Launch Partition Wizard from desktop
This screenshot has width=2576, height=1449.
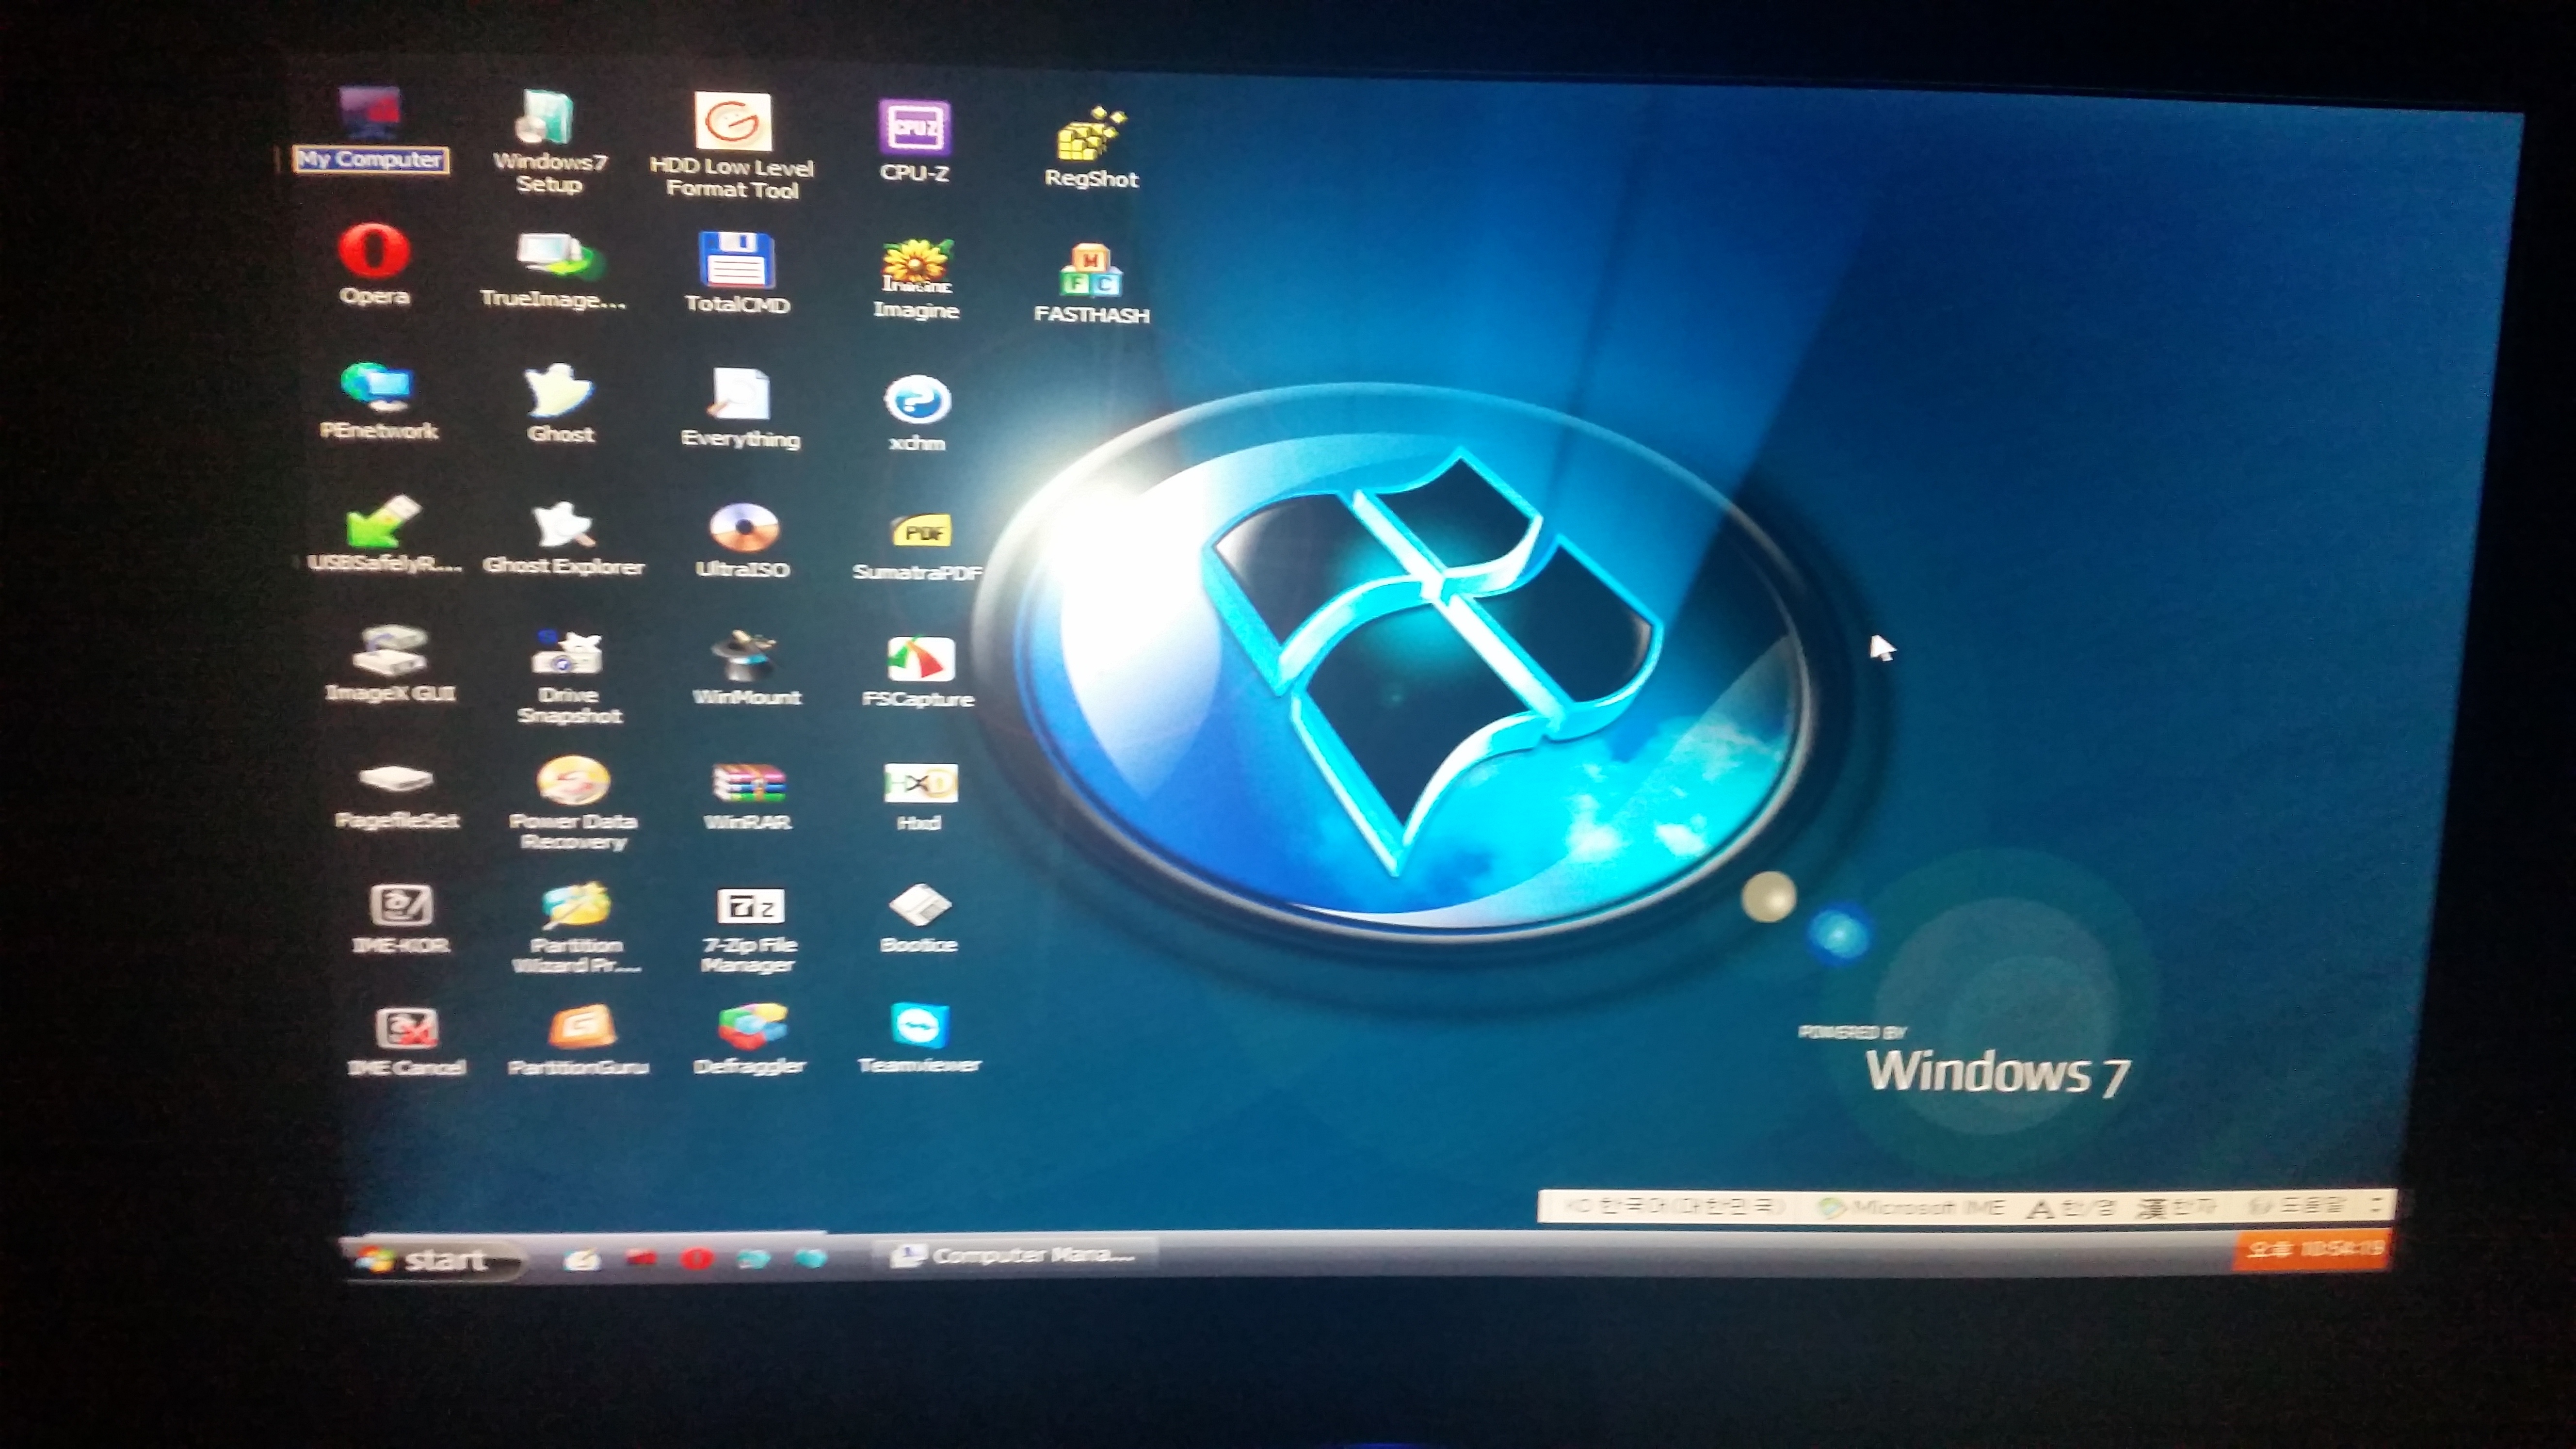click(x=576, y=907)
